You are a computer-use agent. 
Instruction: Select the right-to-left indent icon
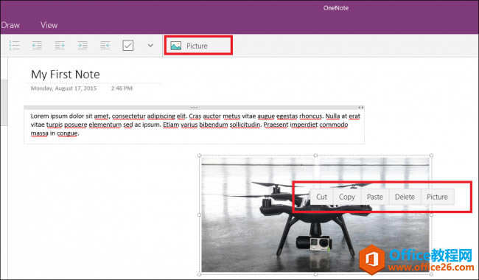[83, 46]
